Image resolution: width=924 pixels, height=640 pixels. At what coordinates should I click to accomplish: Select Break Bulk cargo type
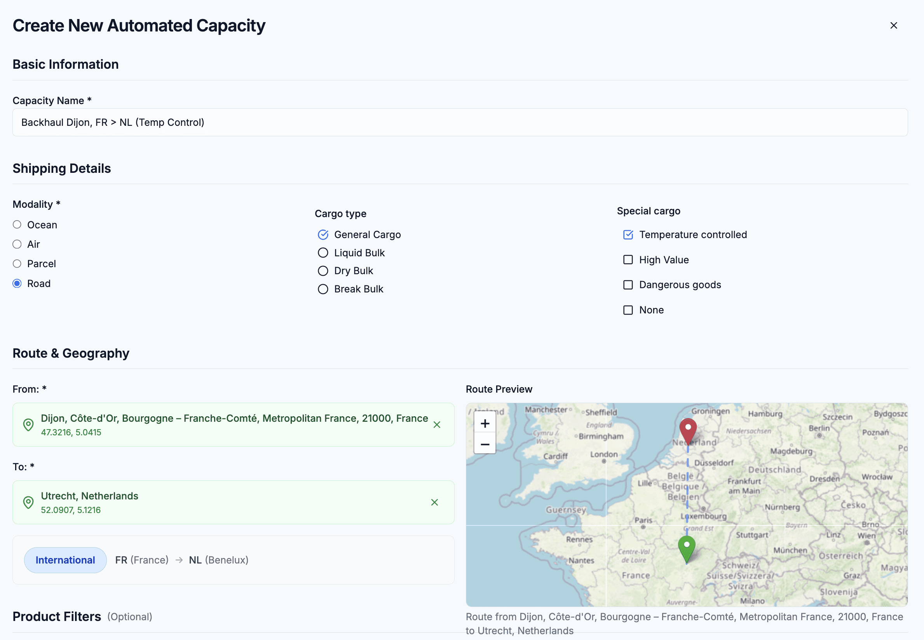click(323, 289)
